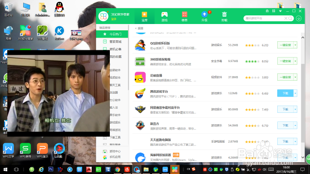Image resolution: width=310 pixels, height=174 pixels.
Task: Select the 360压缩 desktop icon
Action: coord(42,33)
